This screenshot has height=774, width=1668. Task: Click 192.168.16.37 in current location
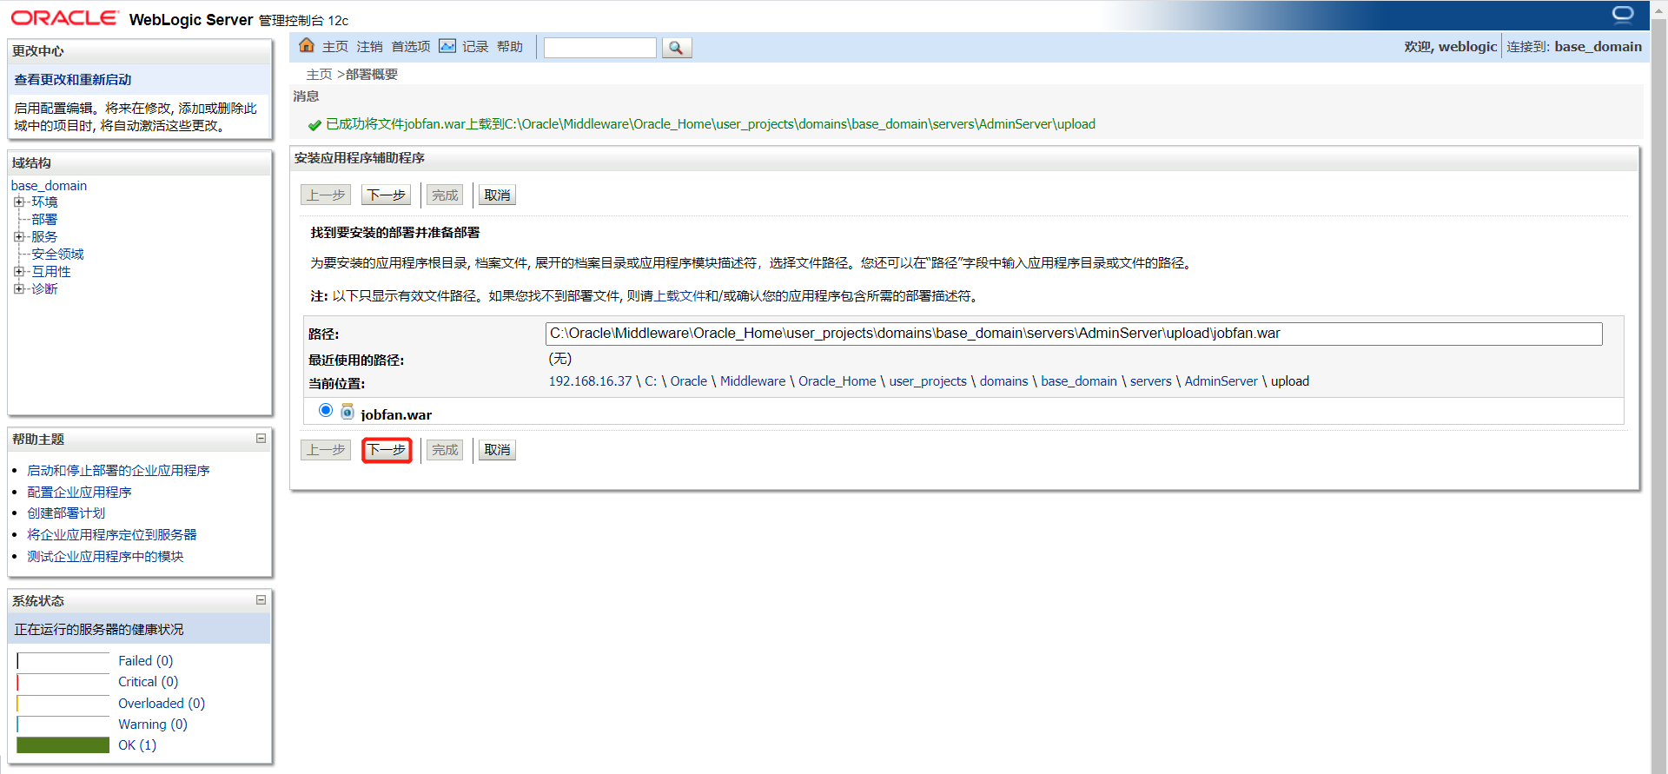tap(590, 381)
